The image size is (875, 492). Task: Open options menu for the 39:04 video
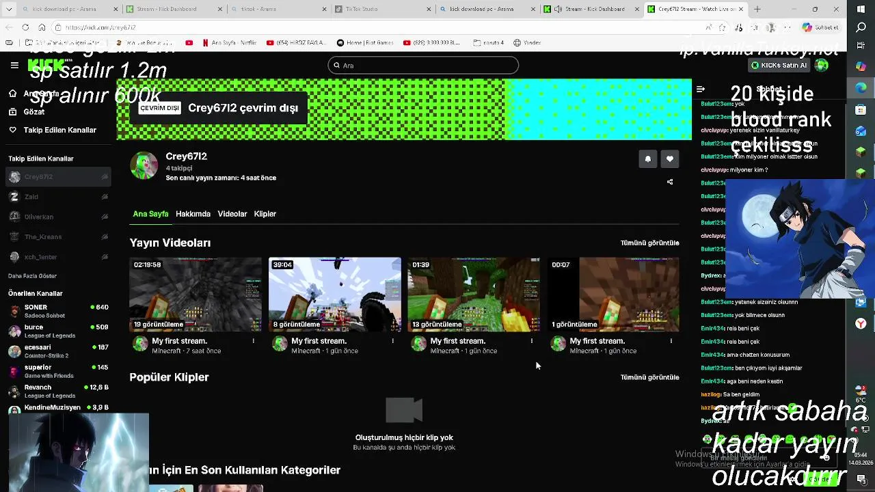[392, 341]
